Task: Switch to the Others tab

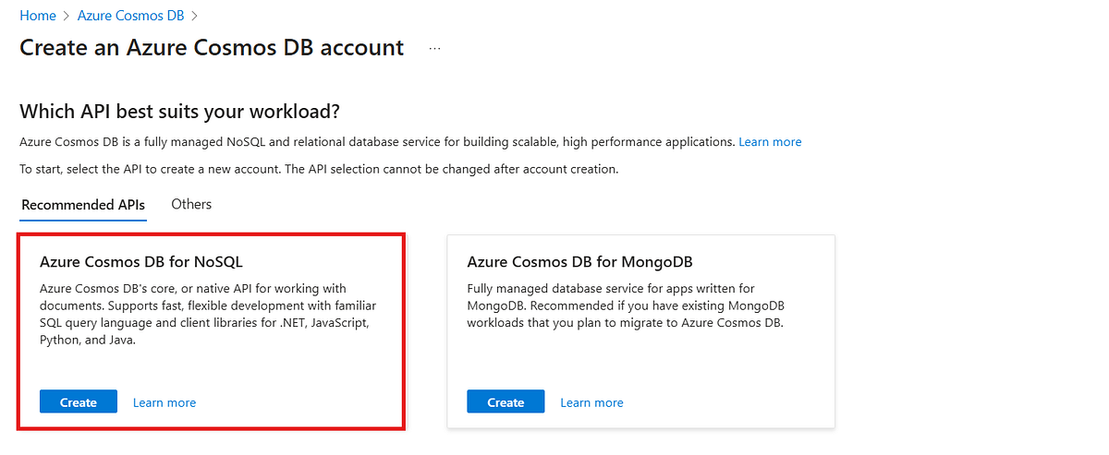Action: click(191, 204)
